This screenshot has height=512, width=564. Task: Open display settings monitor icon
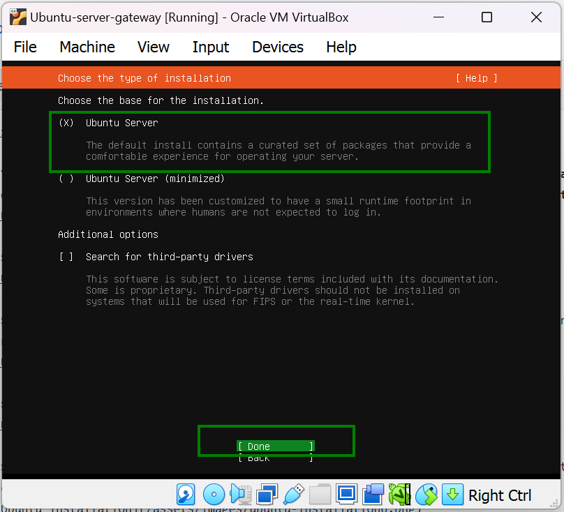pos(346,495)
